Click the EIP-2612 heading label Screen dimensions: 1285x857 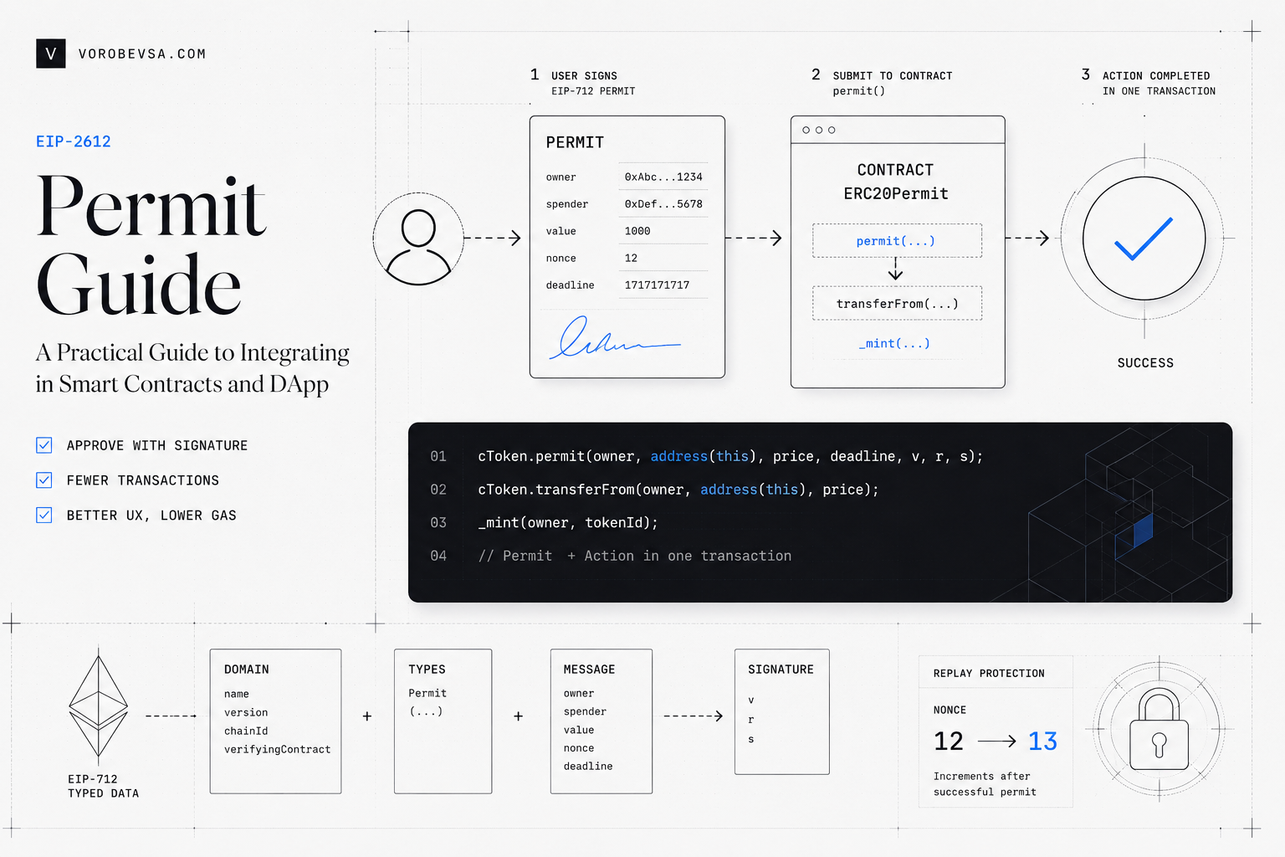tap(74, 141)
